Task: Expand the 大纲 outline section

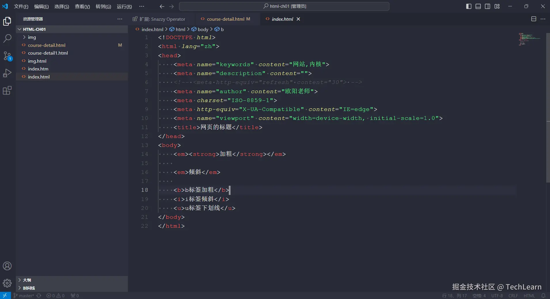Action: (x=72, y=280)
